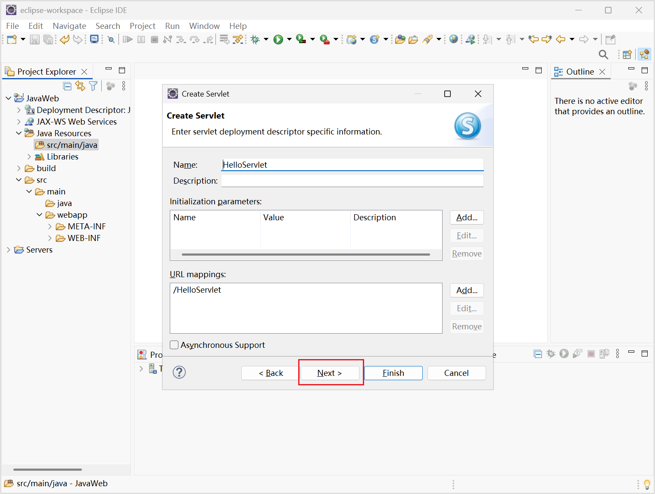Click the Last Edit Location arrow icon

coord(533,39)
